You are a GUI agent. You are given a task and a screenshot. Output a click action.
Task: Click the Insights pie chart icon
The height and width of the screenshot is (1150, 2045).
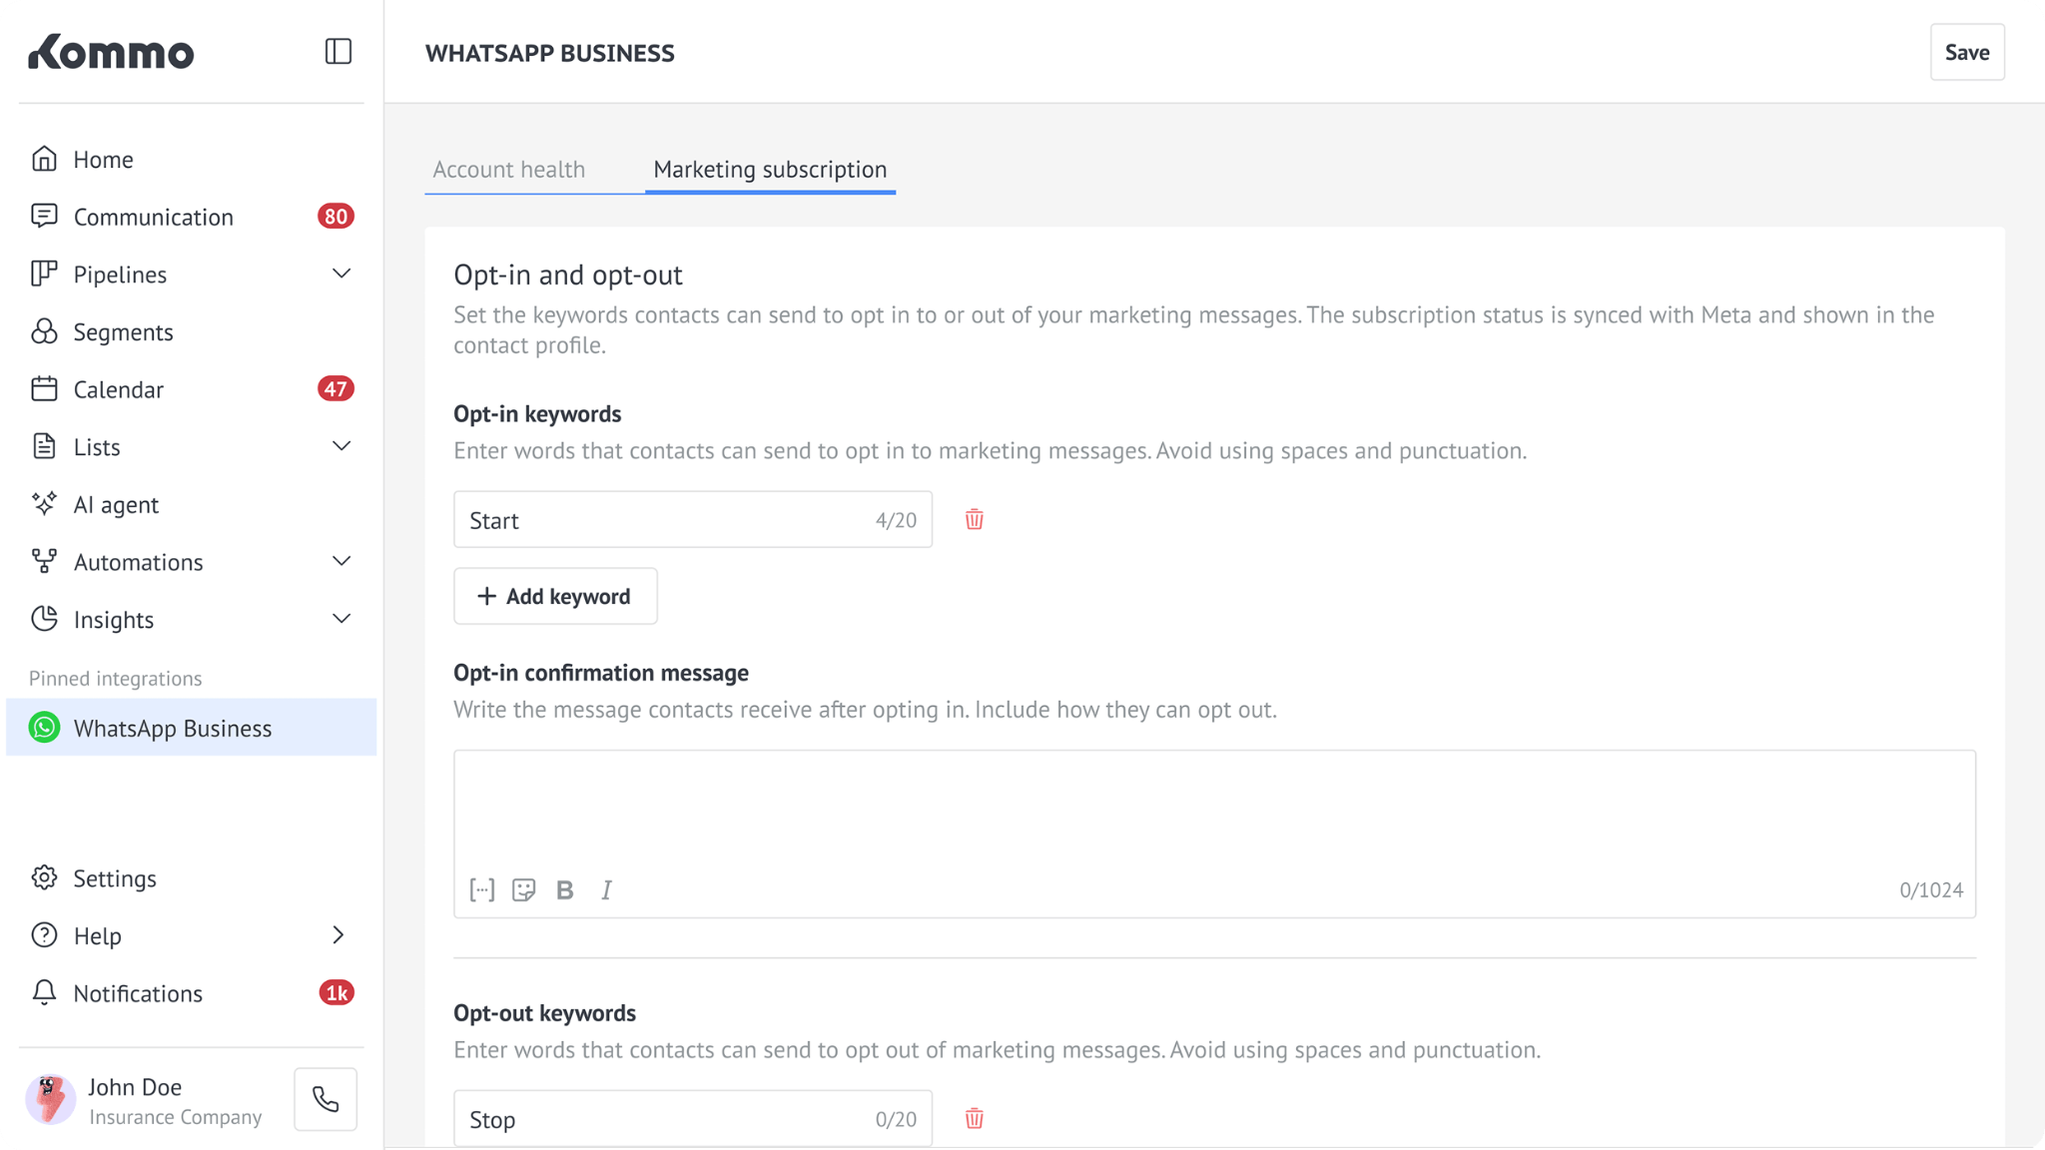44,619
